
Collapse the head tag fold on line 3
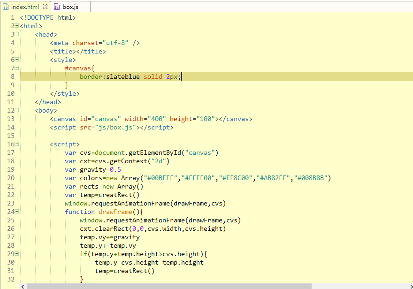pos(17,34)
